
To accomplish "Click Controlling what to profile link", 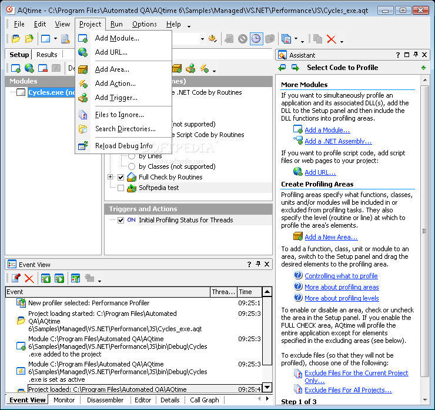I will [341, 276].
